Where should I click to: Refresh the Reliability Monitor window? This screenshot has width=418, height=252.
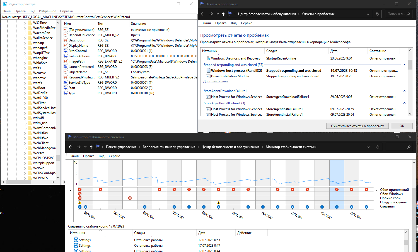[x=378, y=147]
